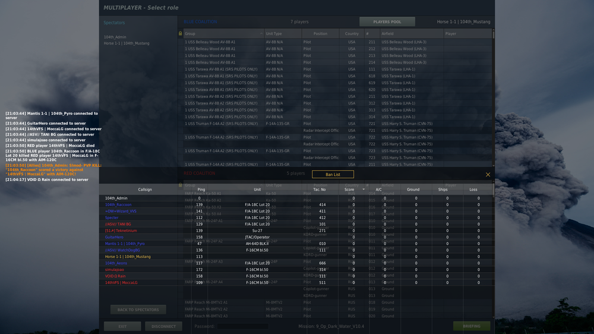Select the USS Belleau Wood AV-8B slot 211
This screenshot has height=334, width=594.
pyautogui.click(x=337, y=42)
